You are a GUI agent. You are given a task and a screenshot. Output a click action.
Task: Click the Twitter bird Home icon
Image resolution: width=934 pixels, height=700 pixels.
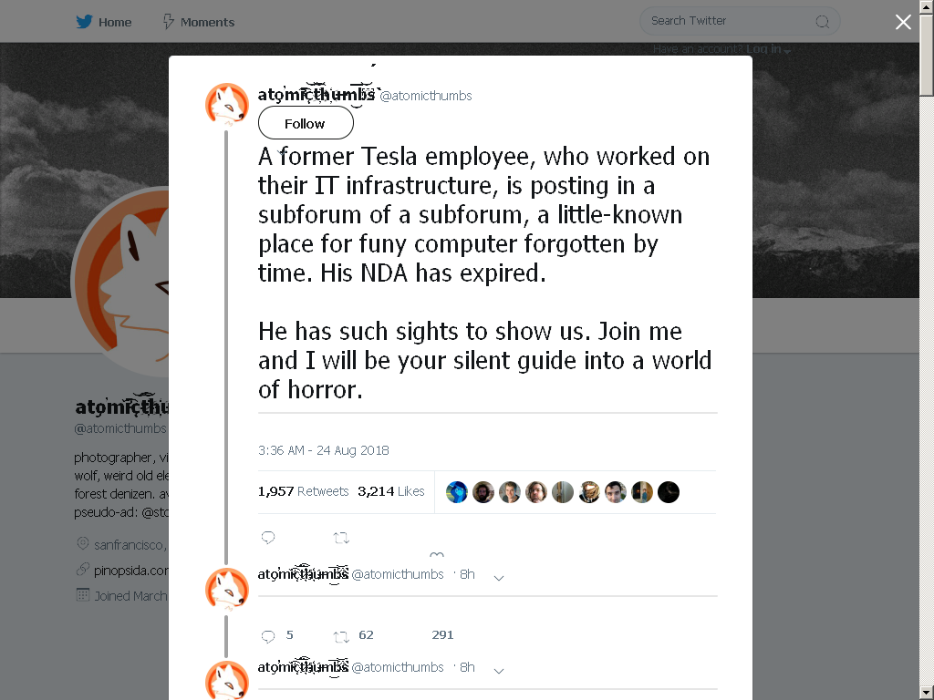(x=85, y=22)
